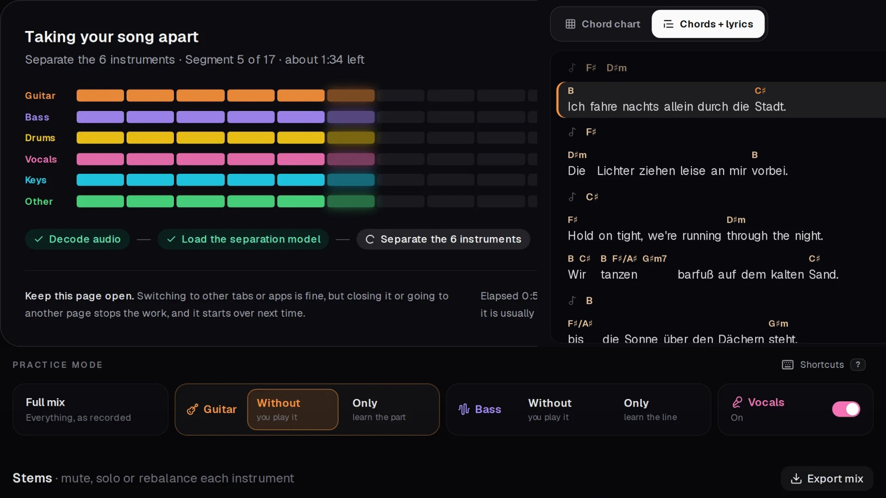Image resolution: width=886 pixels, height=498 pixels.
Task: Click the list icon in Chords + lyrics
Action: pyautogui.click(x=668, y=24)
